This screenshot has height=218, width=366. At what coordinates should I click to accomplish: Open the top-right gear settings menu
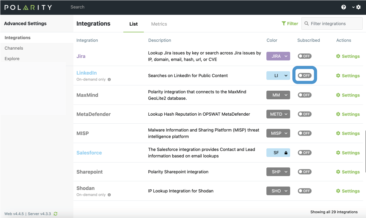358,7
